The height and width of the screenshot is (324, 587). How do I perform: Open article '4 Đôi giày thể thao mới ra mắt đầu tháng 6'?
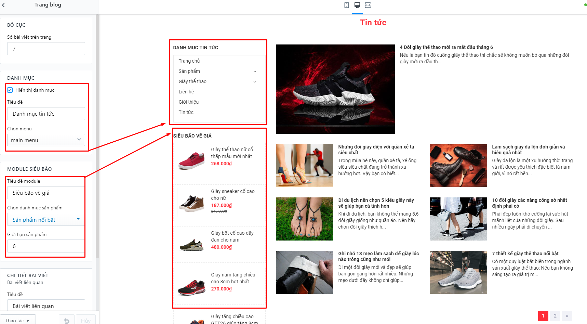(x=446, y=47)
